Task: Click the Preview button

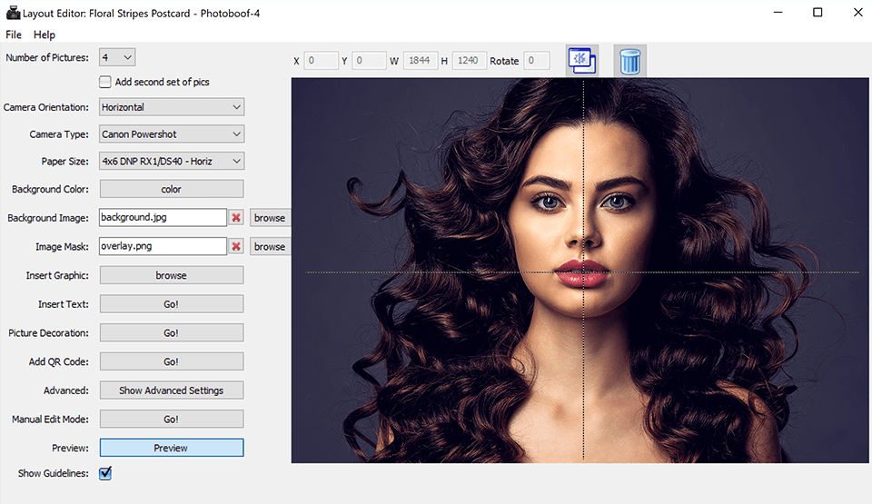Action: (x=171, y=448)
